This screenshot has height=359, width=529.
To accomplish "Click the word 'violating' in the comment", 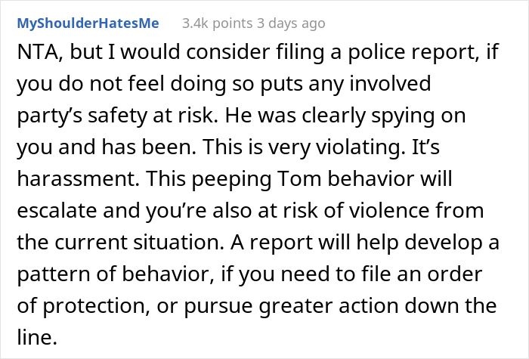I will (x=357, y=148).
